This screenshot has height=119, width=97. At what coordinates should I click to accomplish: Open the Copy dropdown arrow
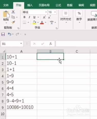point(17,17)
